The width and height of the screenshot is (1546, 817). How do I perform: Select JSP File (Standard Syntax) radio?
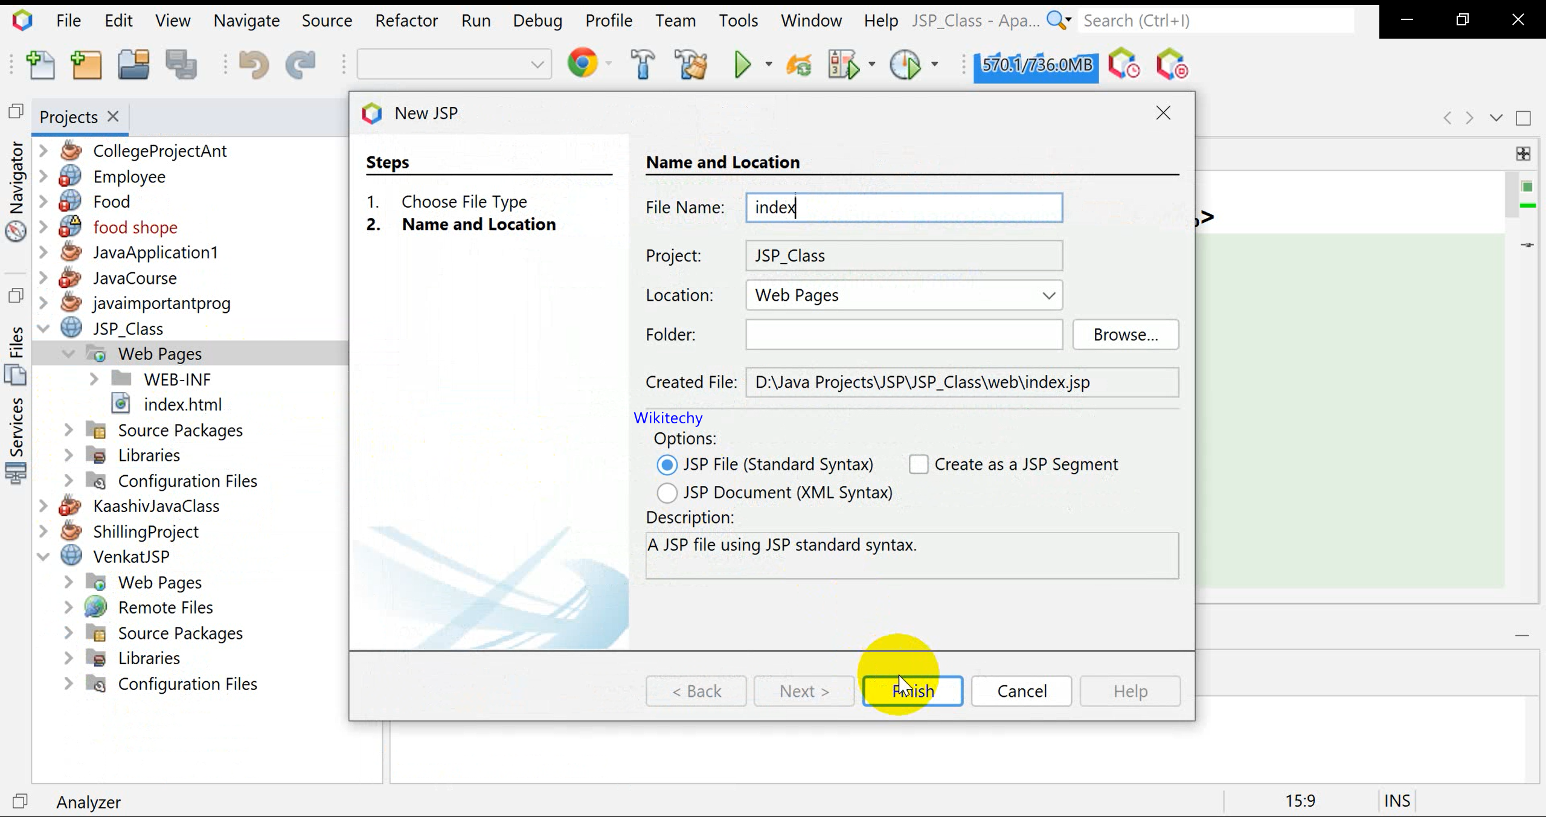(667, 464)
